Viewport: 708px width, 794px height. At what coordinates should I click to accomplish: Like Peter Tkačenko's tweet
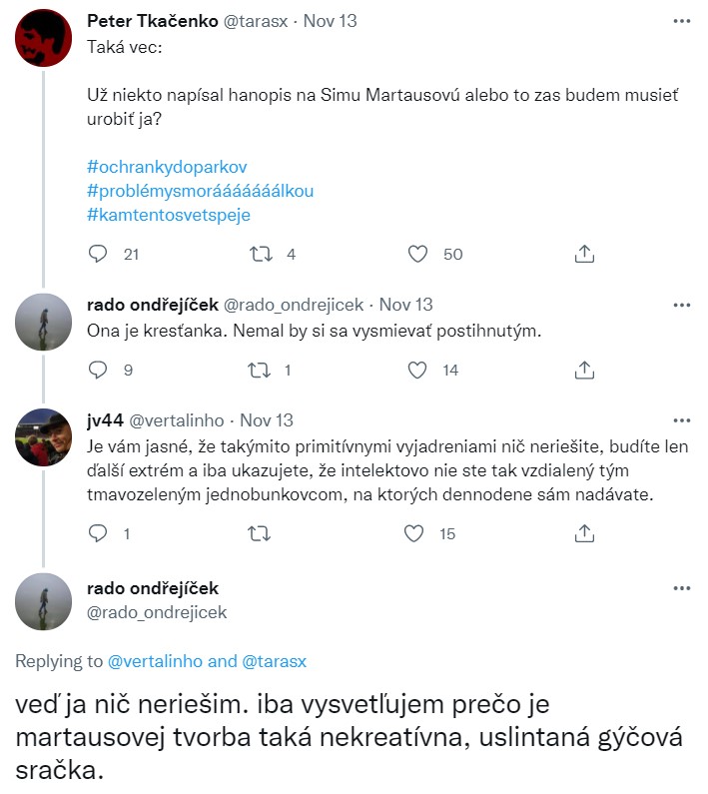[x=418, y=254]
